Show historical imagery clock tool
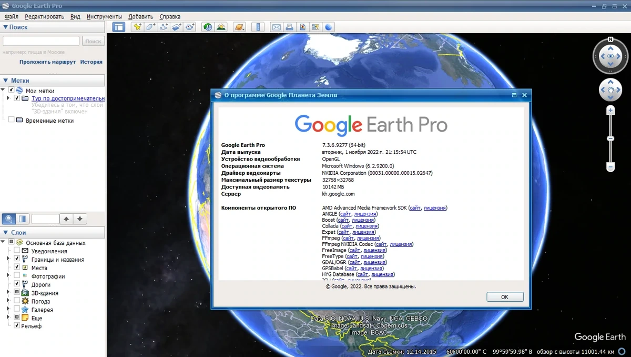Viewport: 631px width, 357px height. [208, 27]
